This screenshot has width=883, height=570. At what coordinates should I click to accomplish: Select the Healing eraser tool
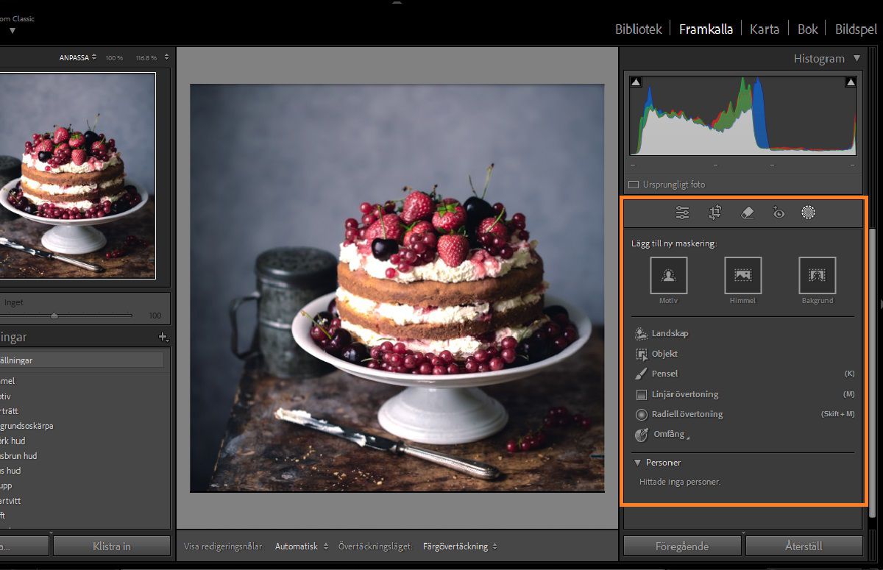[747, 213]
